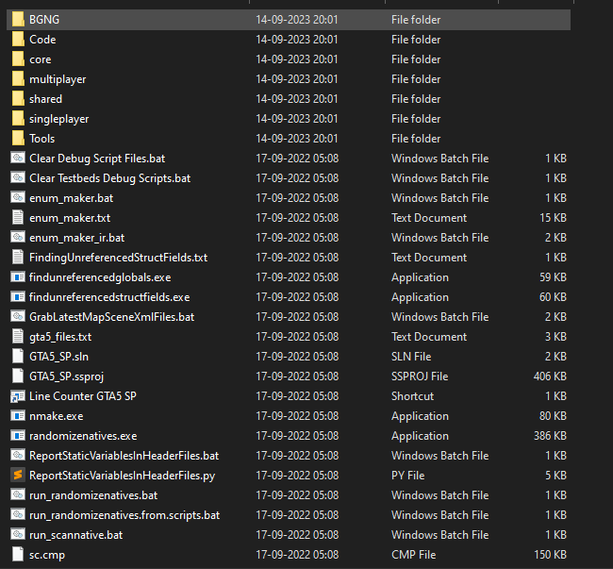Click Sublime icon of ReportStaticVariablesInHeaderFiles.py
613x569 pixels.
(x=18, y=476)
